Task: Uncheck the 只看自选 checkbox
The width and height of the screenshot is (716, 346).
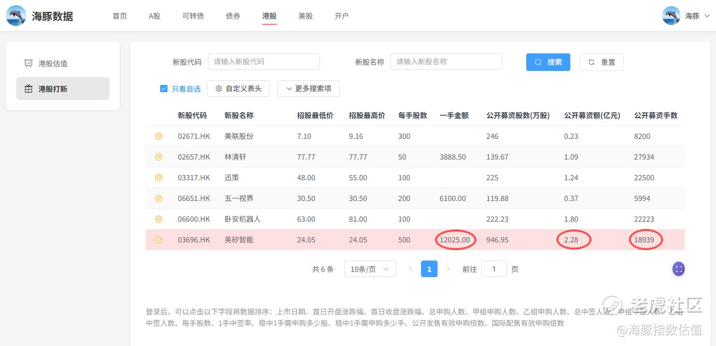Action: pos(164,89)
